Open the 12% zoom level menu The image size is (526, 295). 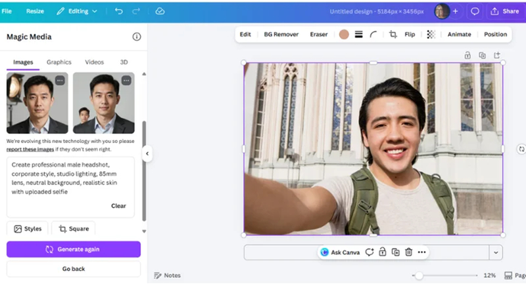489,275
